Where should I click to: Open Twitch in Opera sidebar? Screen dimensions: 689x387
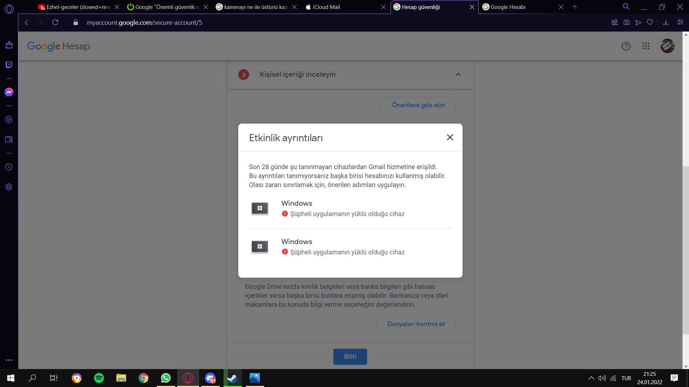[9, 65]
